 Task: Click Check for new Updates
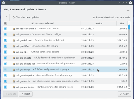(x=26, y=17)
